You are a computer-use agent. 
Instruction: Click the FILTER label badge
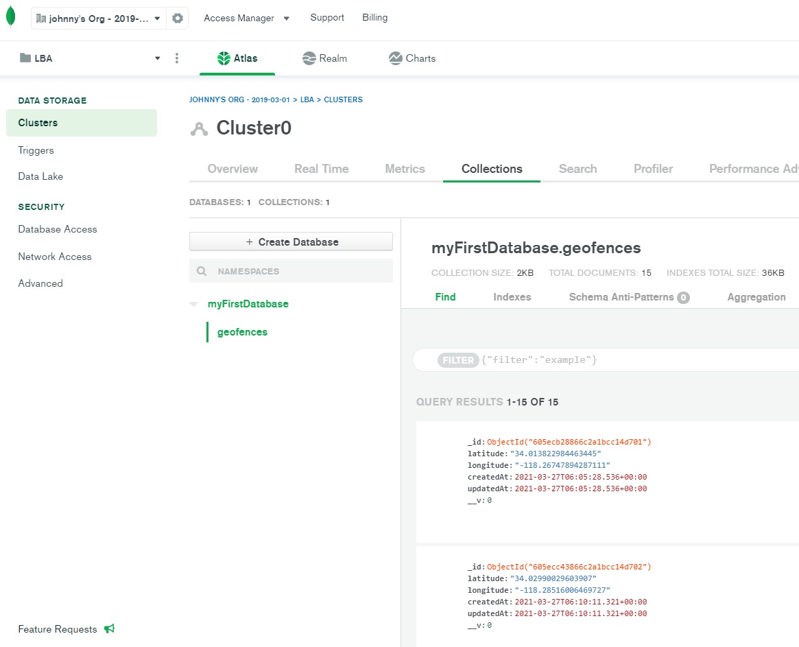click(458, 360)
